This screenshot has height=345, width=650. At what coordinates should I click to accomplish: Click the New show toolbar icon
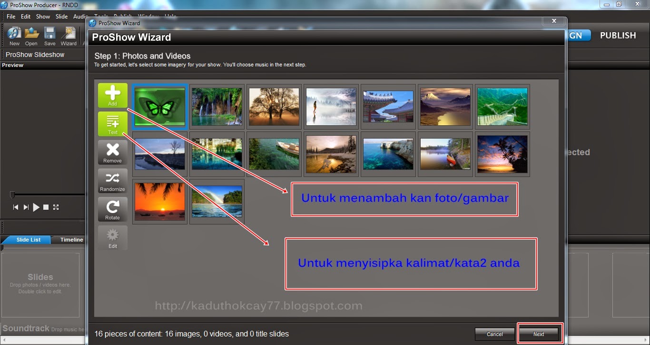click(14, 36)
